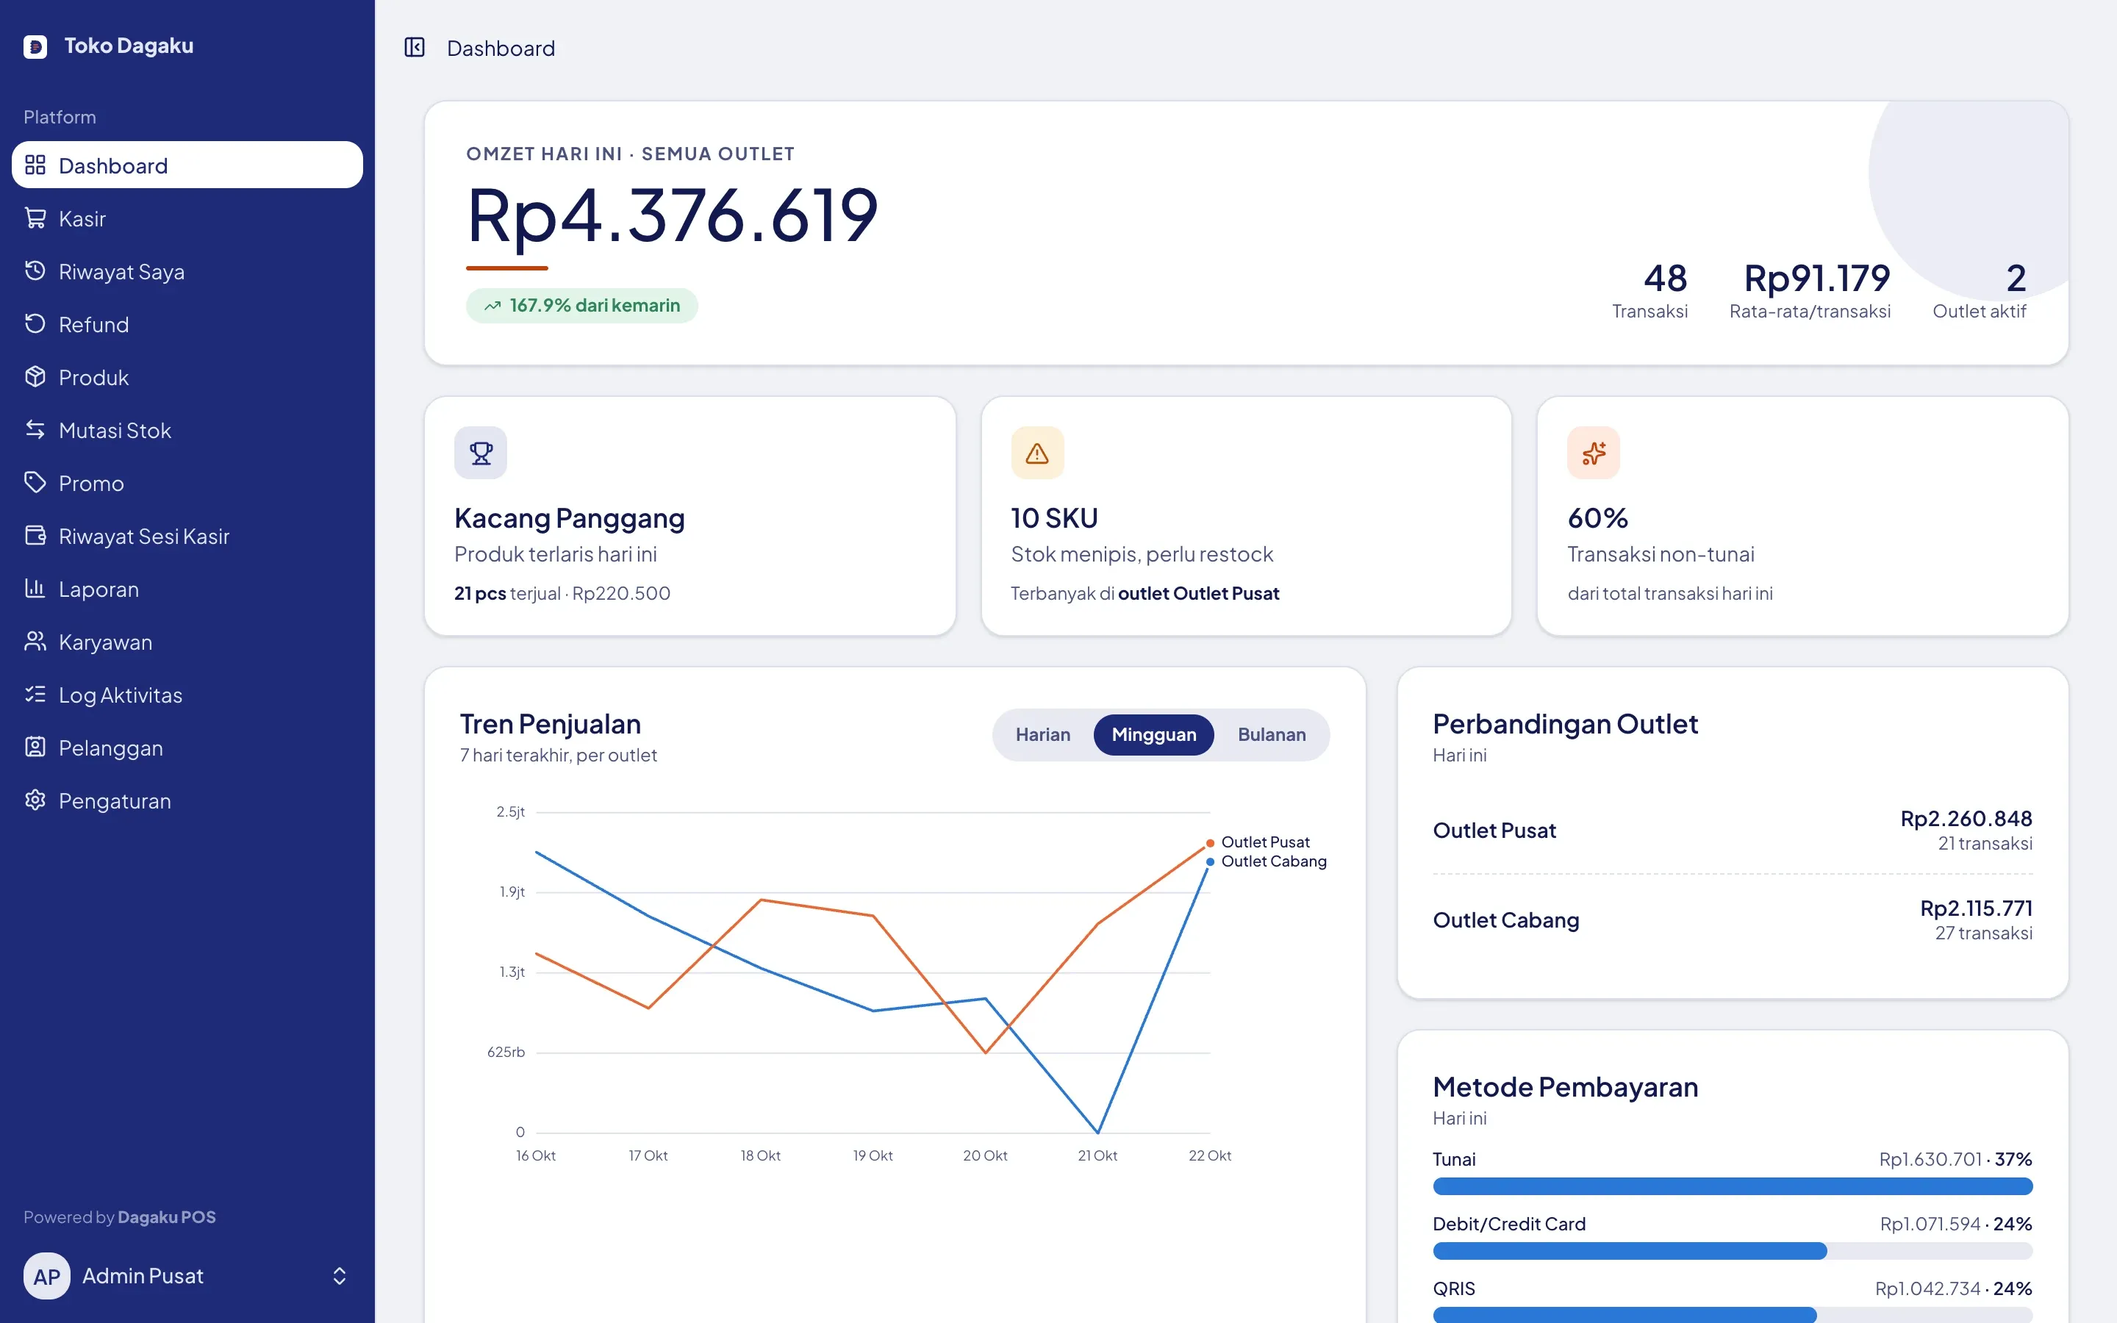This screenshot has width=2117, height=1323.
Task: Click the Riwayat Saya history clock icon
Action: coord(35,271)
